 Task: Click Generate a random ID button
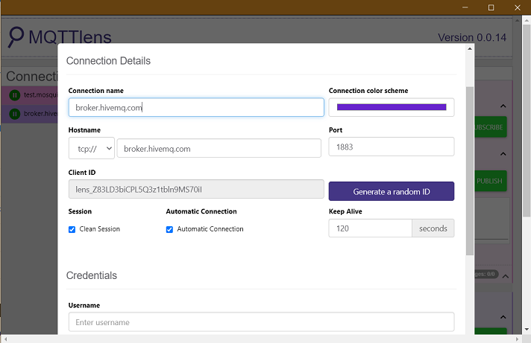click(x=391, y=191)
